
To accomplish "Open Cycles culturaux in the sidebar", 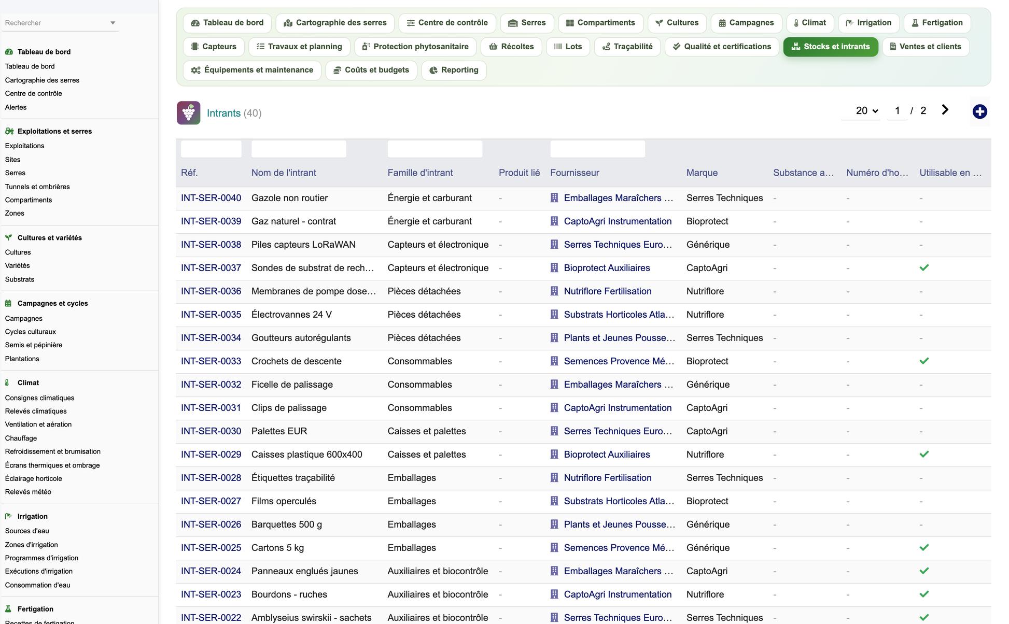I will [x=31, y=332].
